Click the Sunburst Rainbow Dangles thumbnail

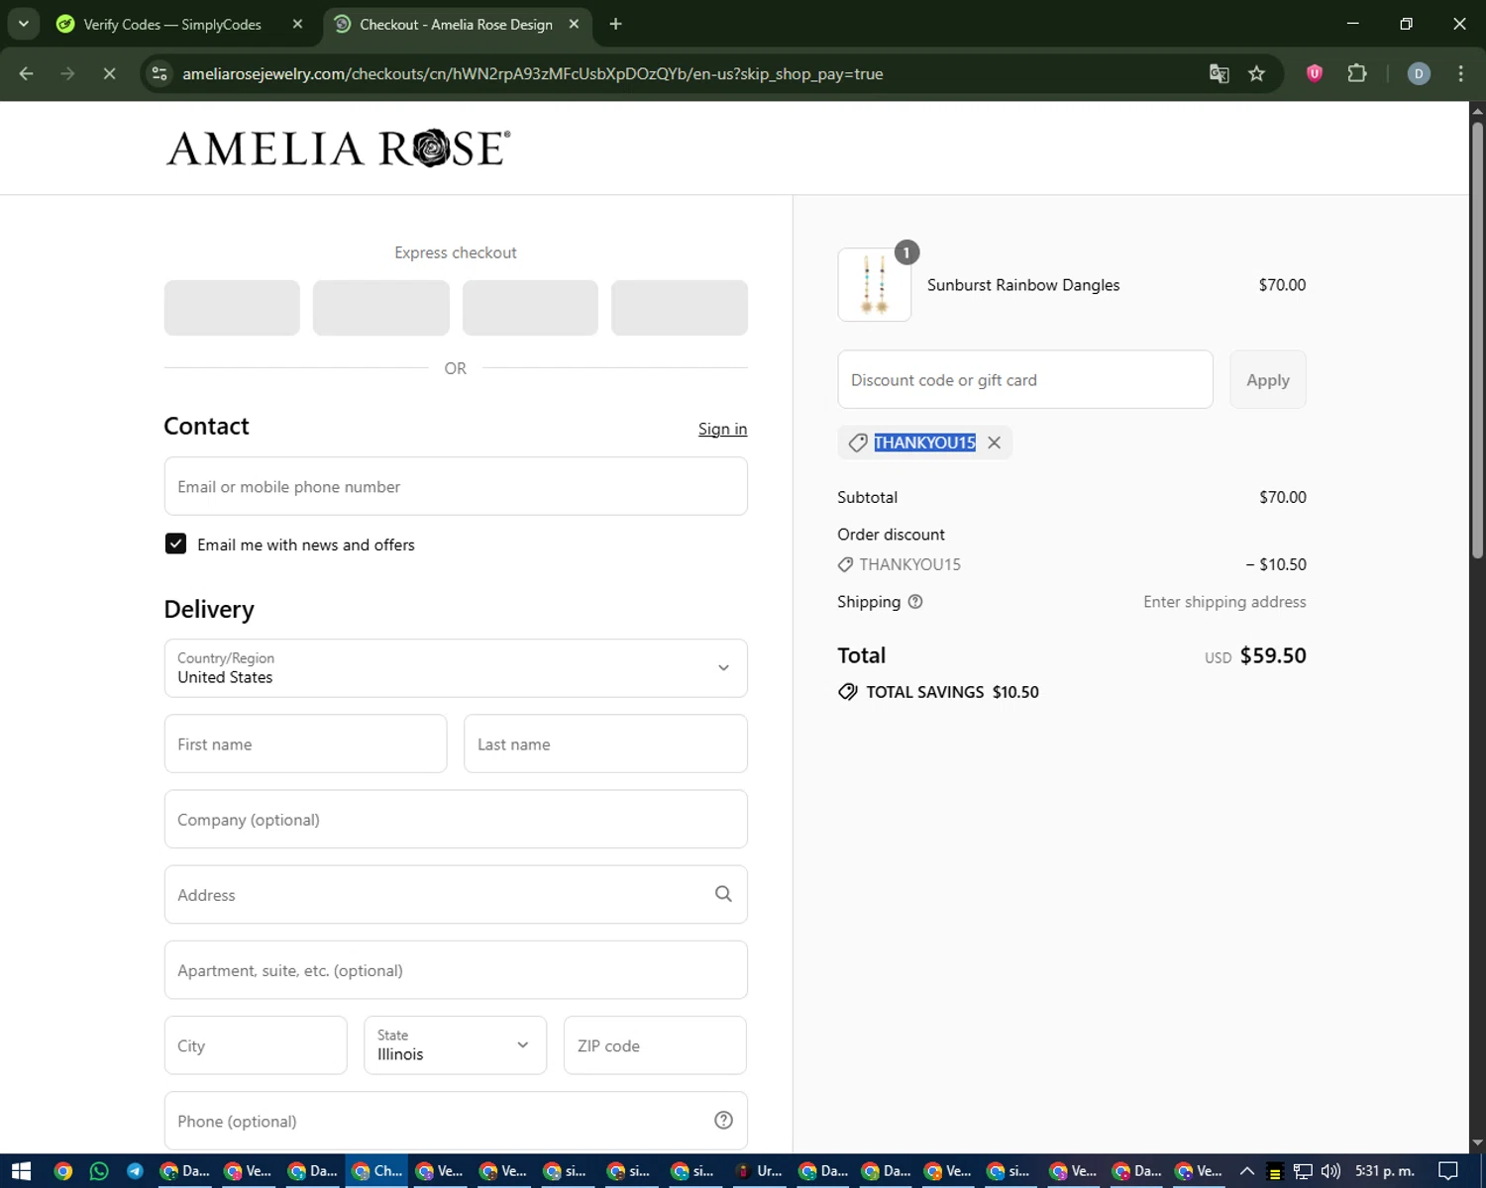click(875, 285)
